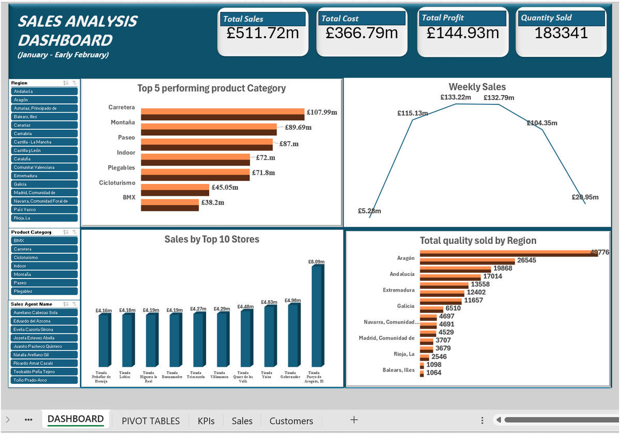This screenshot has width=620, height=434.
Task: Select sales agent Aureliano Cabezas Sola
Action: coord(44,313)
